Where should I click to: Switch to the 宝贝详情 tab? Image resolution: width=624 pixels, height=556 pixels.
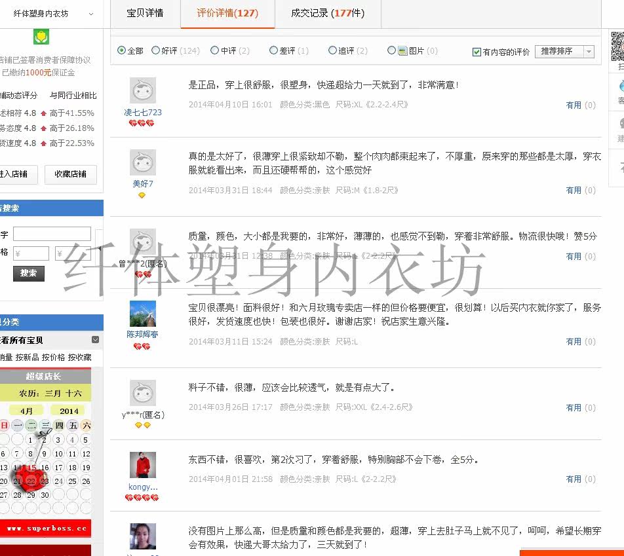pyautogui.click(x=146, y=14)
